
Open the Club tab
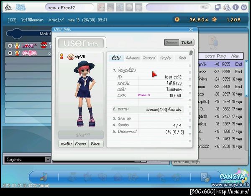182,58
